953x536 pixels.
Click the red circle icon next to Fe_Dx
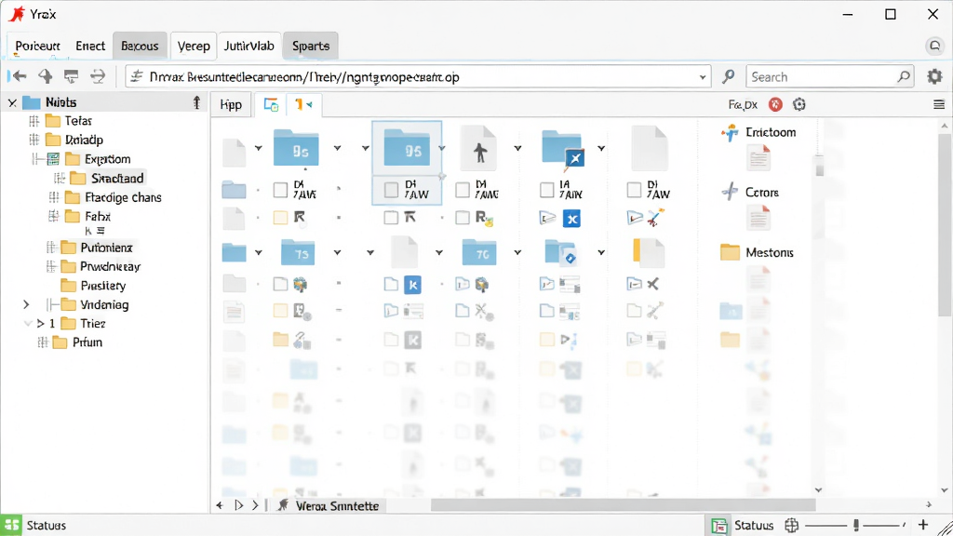point(775,104)
